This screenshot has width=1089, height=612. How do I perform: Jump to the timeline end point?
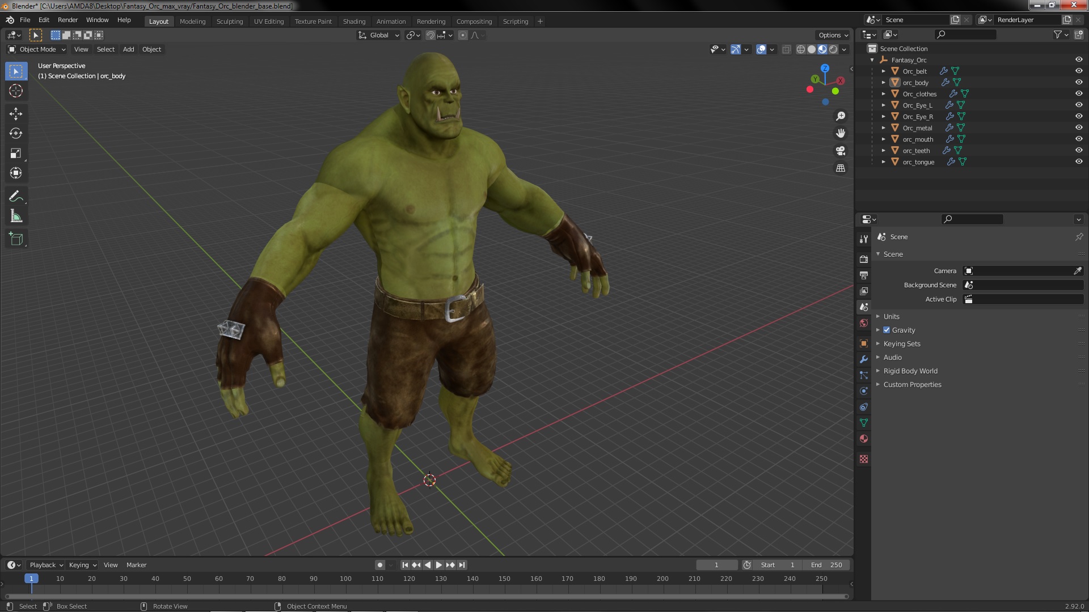click(462, 565)
